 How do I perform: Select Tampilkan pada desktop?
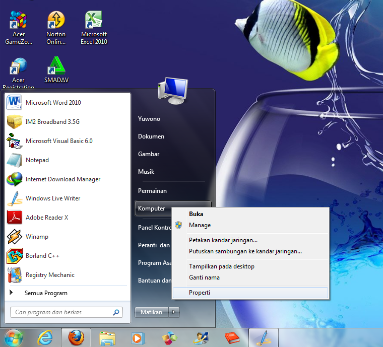[x=250, y=266]
